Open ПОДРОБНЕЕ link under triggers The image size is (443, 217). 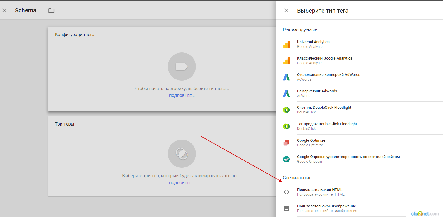pyautogui.click(x=182, y=183)
